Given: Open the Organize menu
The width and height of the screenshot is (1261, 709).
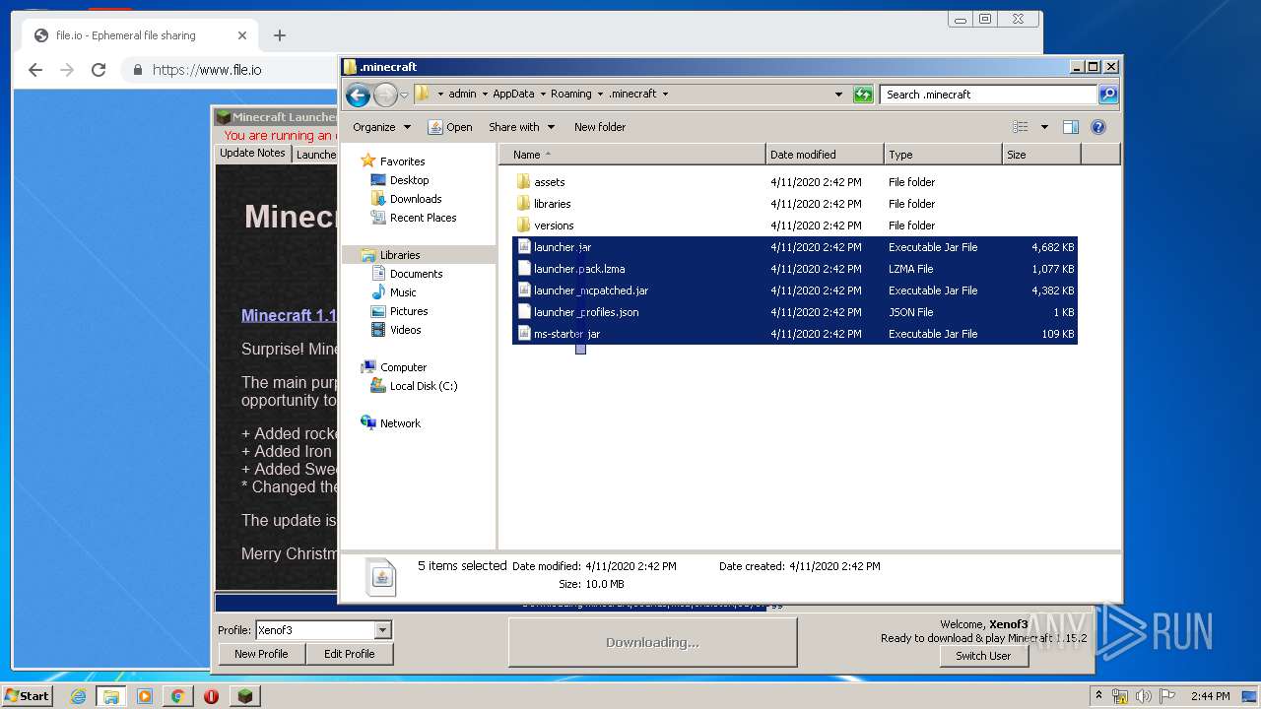Looking at the screenshot, I should coord(381,127).
